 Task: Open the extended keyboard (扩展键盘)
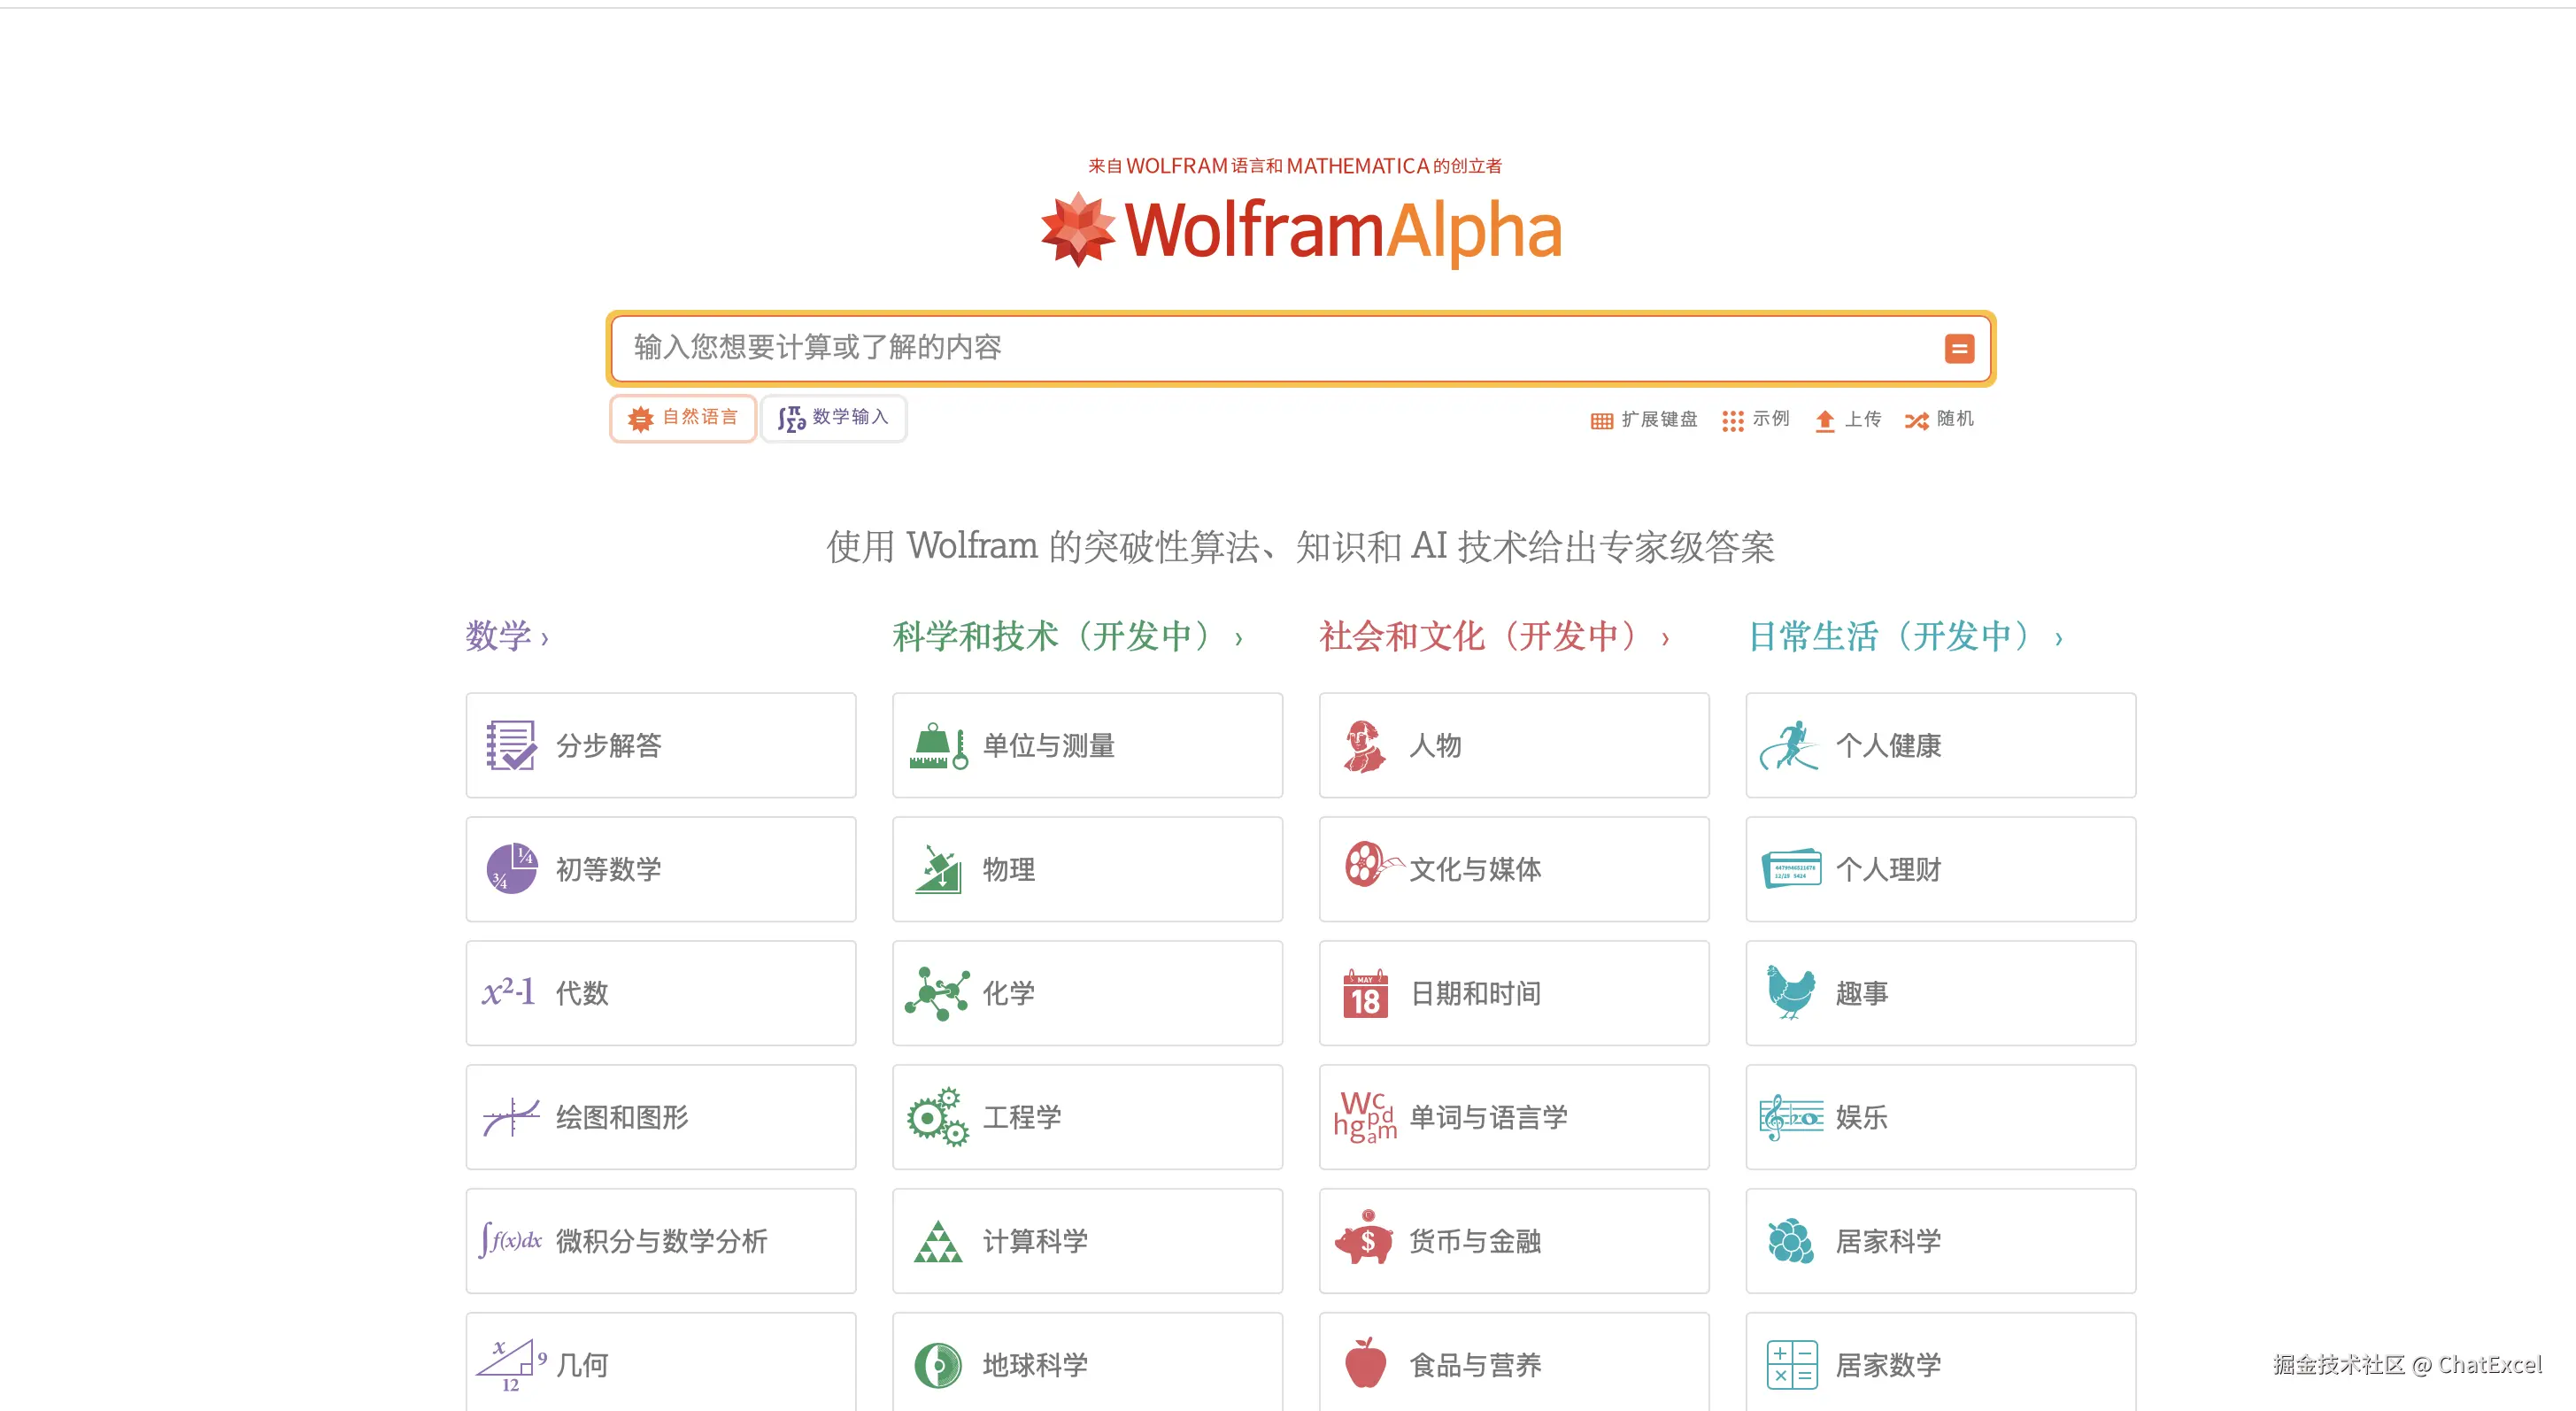[1643, 419]
